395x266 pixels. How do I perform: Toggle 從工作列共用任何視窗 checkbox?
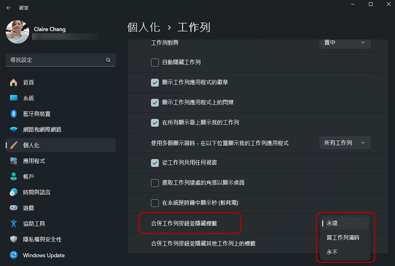click(155, 163)
